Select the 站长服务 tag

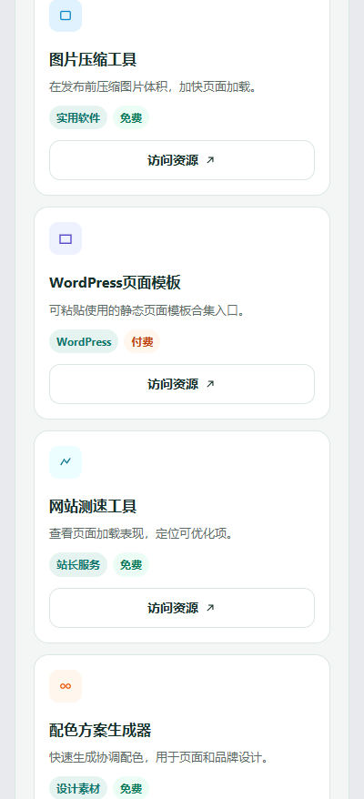pyautogui.click(x=78, y=565)
